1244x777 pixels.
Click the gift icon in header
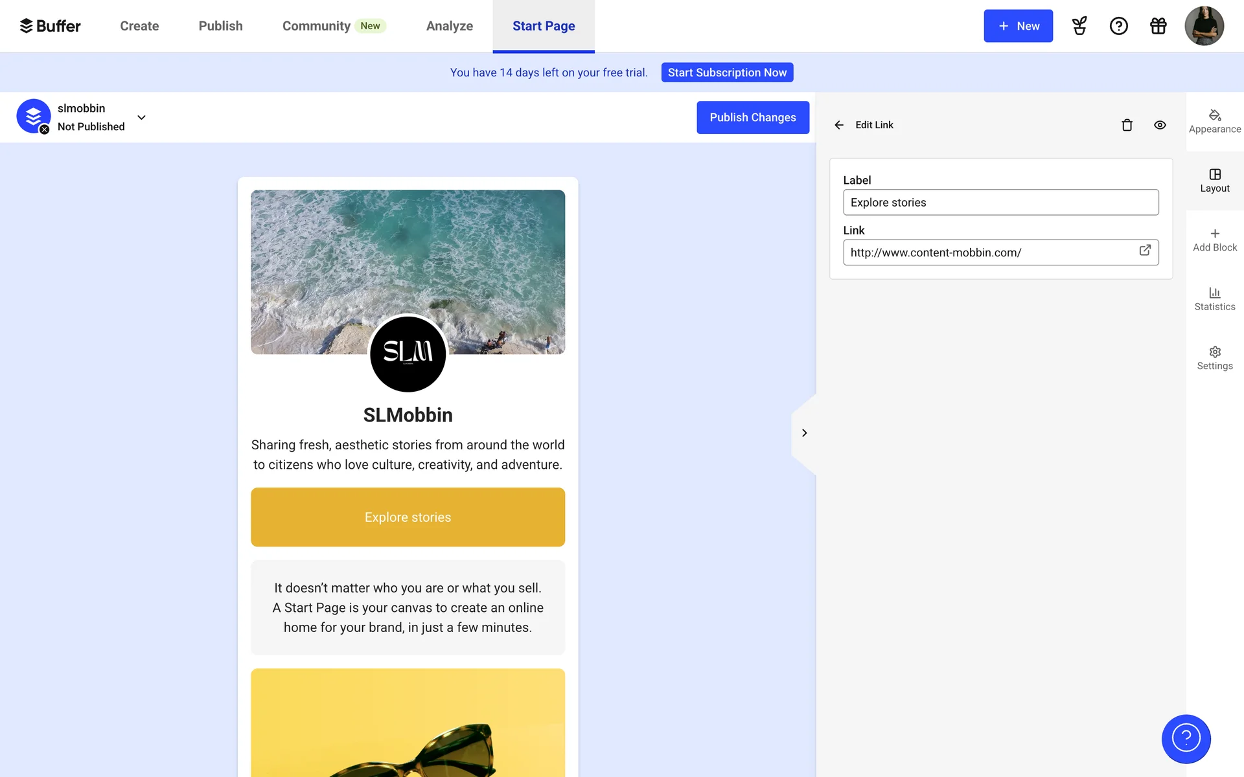[x=1158, y=26]
